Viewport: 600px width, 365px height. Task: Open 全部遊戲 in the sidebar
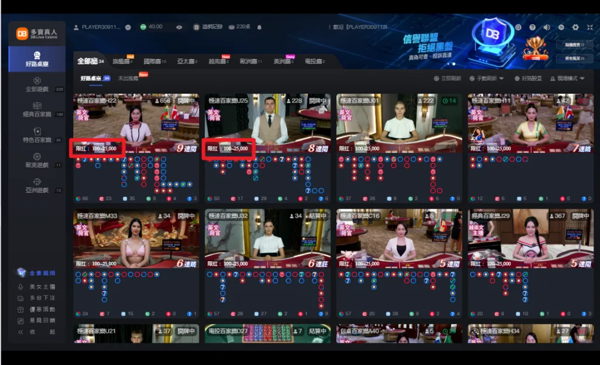(37, 84)
